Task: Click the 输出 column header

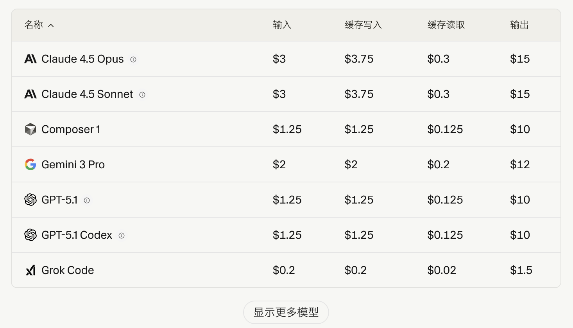Action: [519, 25]
